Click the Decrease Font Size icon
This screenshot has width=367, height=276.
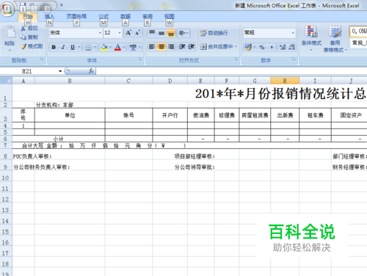point(137,33)
